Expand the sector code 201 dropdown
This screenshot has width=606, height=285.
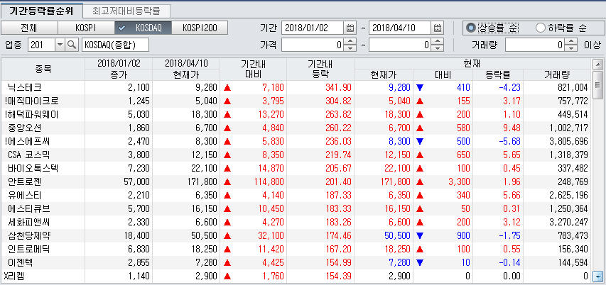(60, 45)
